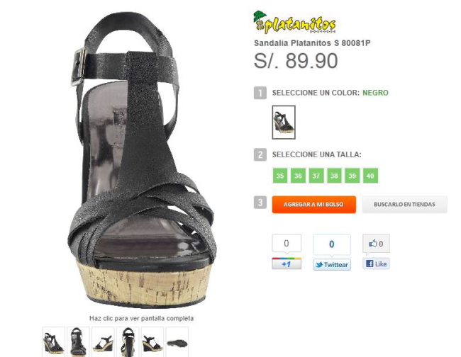Click the thumbs-up count bubble
Image resolution: width=461 pixels, height=357 pixels.
coord(376,244)
